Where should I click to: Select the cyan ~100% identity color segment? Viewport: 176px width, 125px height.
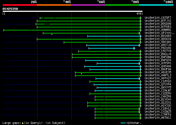coord(156,5)
